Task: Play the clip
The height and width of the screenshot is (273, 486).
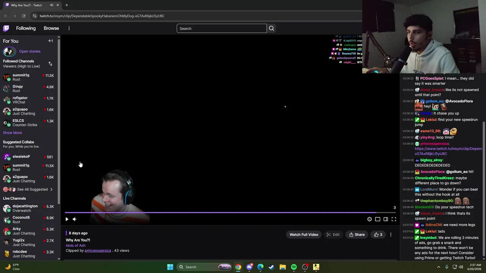Action: (x=67, y=219)
